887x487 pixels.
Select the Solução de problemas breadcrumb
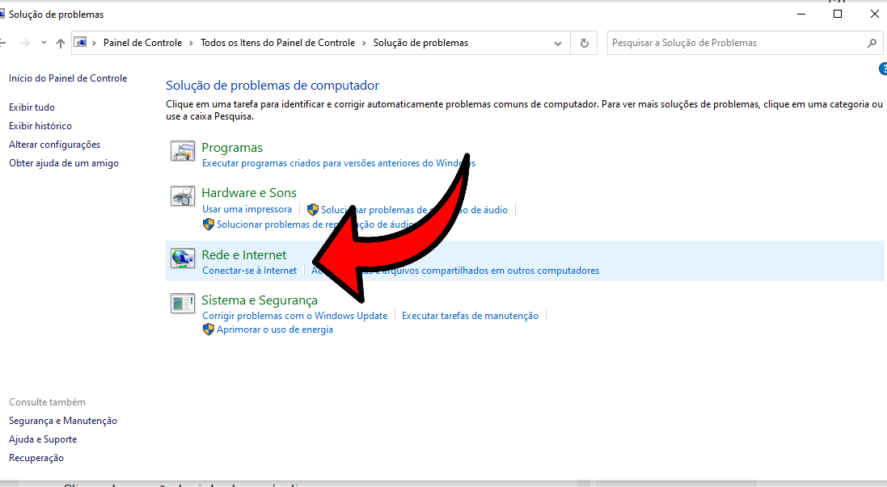pos(421,43)
